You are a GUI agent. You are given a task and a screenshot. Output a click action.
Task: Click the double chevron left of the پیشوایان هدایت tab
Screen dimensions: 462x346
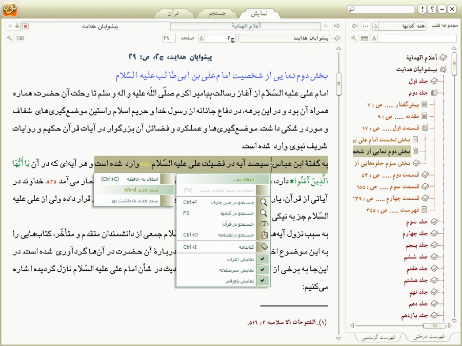10,26
